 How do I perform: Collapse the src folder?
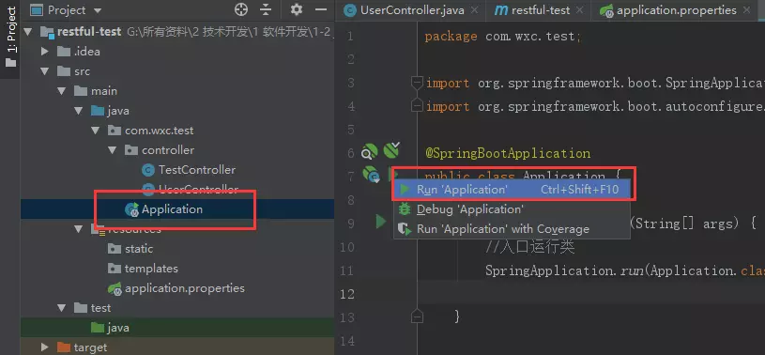pos(45,71)
